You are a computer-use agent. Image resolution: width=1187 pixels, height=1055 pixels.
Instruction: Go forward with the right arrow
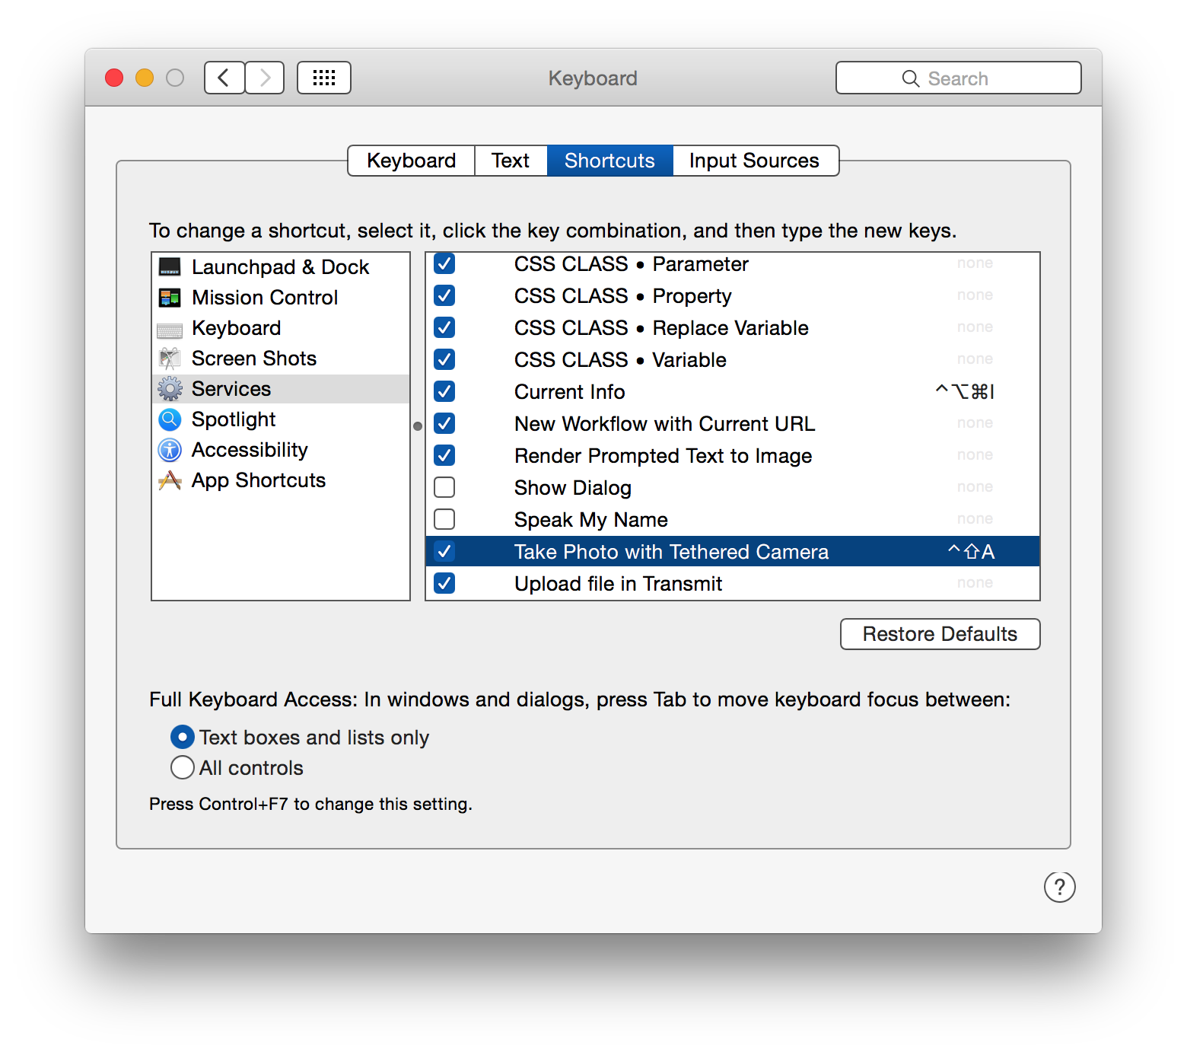point(265,78)
